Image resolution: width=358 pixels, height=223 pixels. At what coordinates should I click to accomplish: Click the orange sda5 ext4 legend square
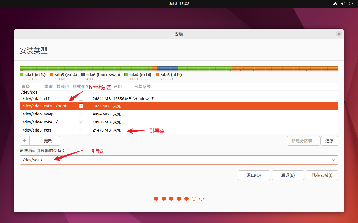coord(52,75)
